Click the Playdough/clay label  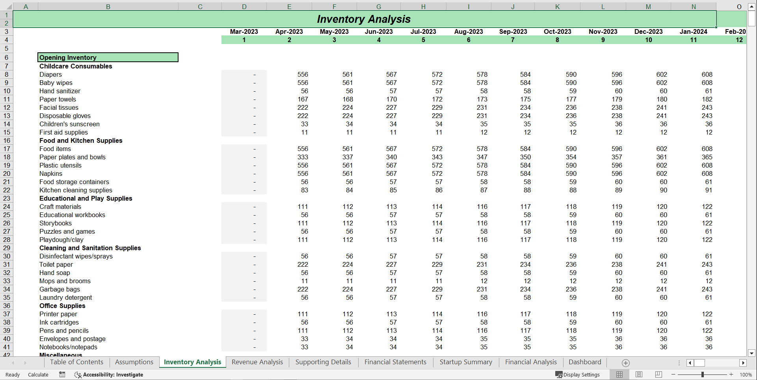coord(61,240)
